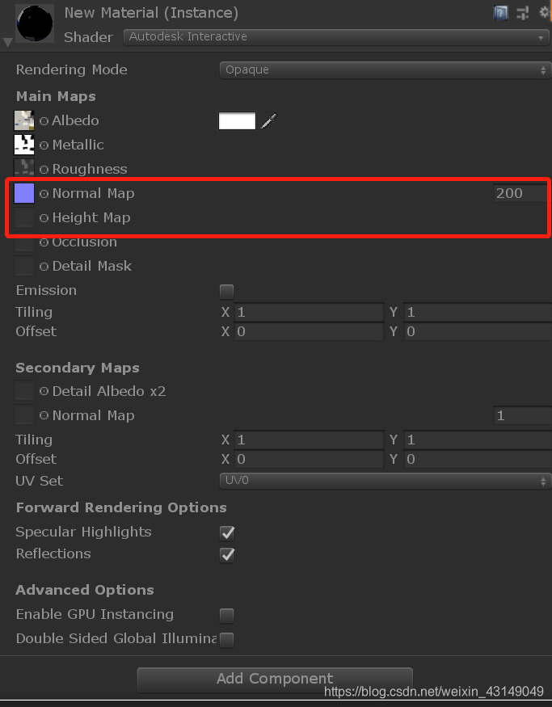Enable GPU Instancing checkbox
The image size is (552, 707).
click(x=227, y=615)
